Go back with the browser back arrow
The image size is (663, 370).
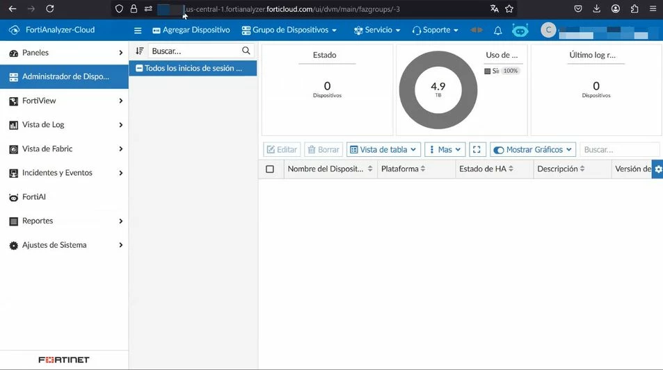point(13,8)
